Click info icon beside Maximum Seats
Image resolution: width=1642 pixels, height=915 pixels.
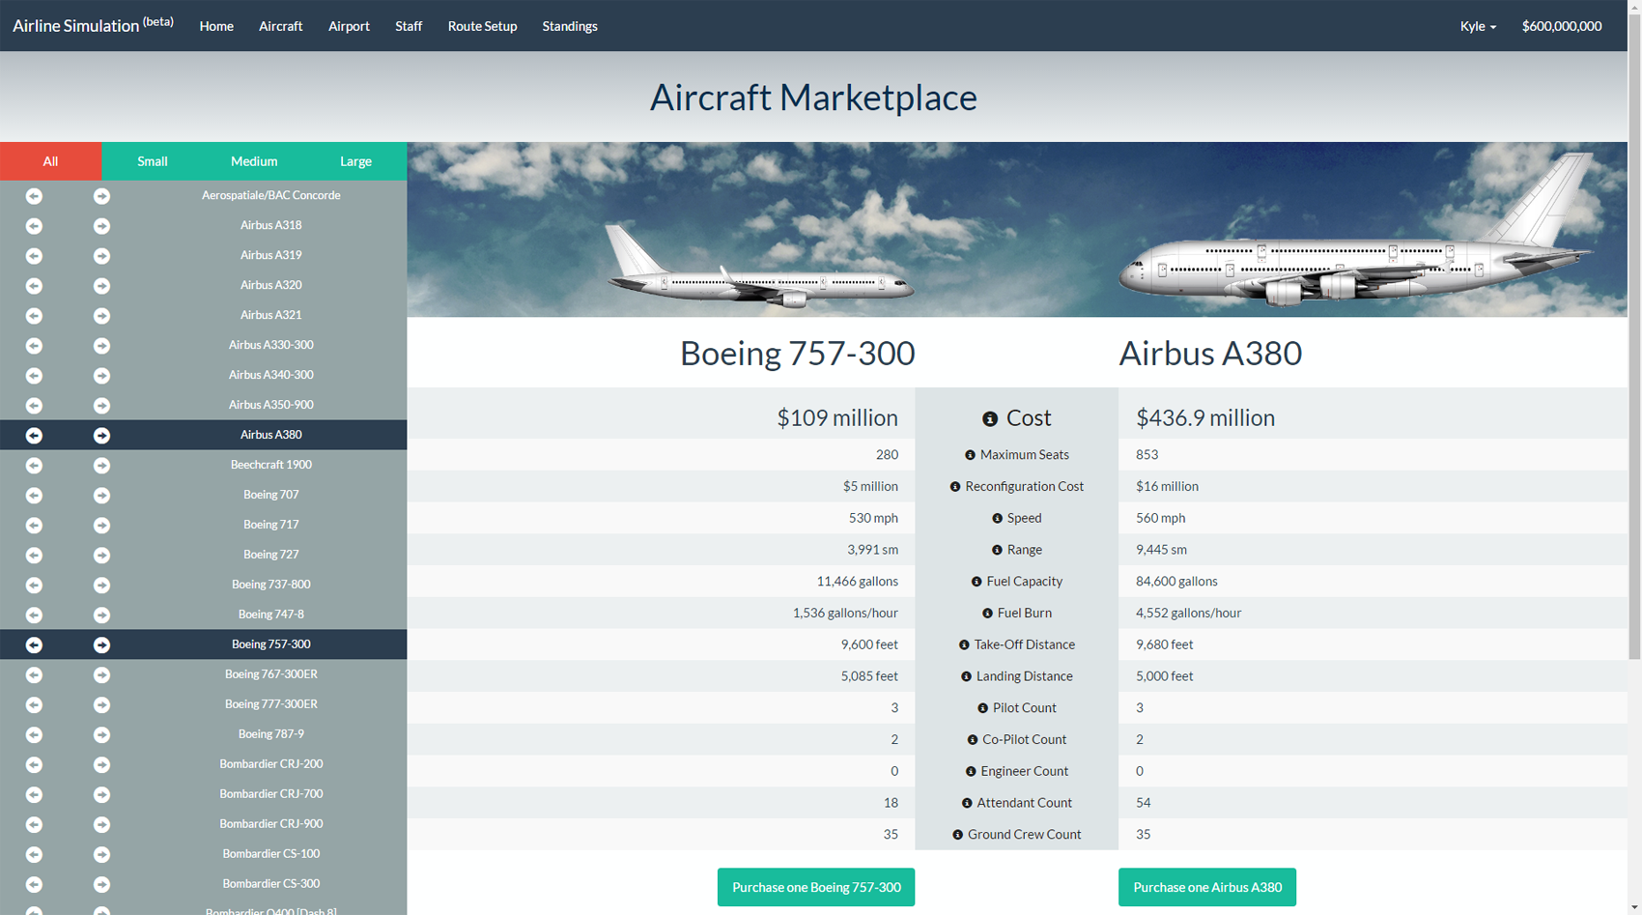click(x=970, y=455)
